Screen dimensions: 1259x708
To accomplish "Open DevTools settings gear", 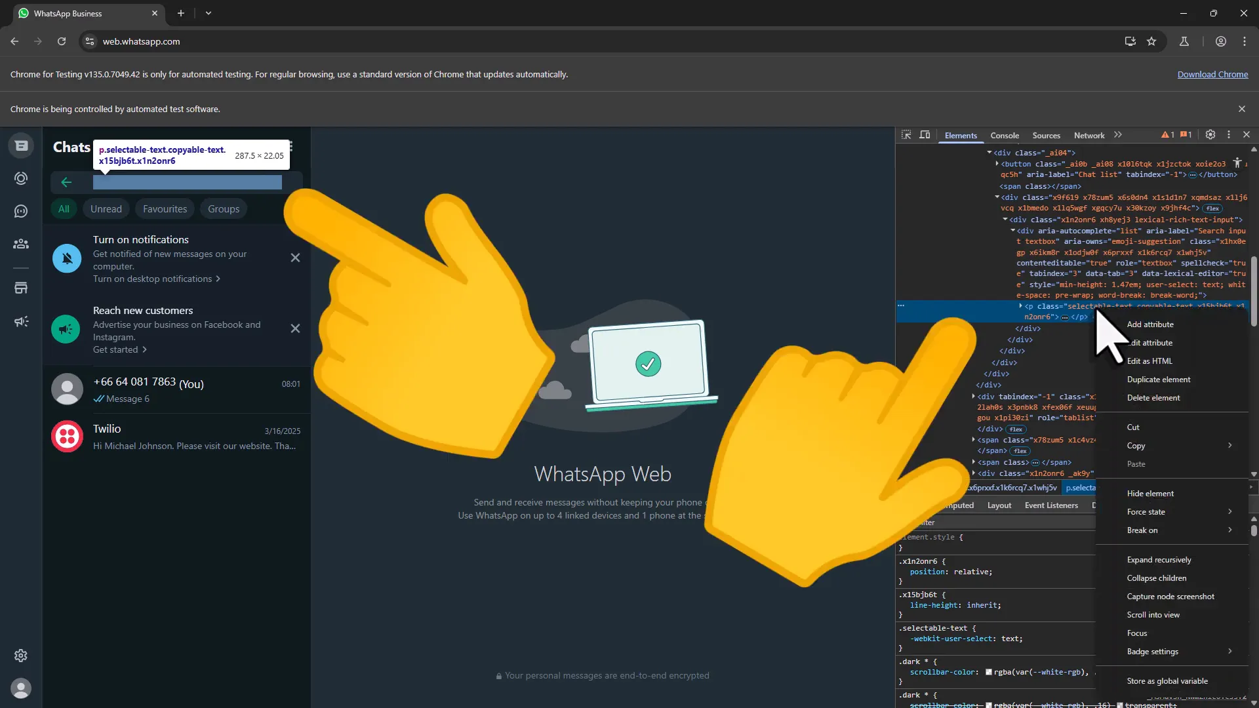I will pyautogui.click(x=1210, y=134).
